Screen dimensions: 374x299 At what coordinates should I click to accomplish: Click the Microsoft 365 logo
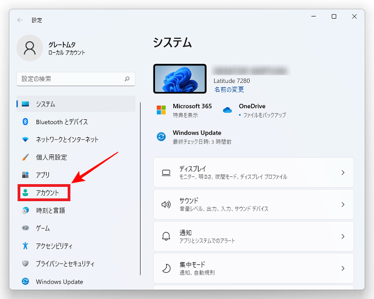point(161,110)
